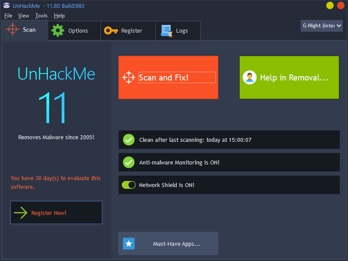The width and height of the screenshot is (348, 261).
Task: Open the View menu
Action: tap(23, 16)
